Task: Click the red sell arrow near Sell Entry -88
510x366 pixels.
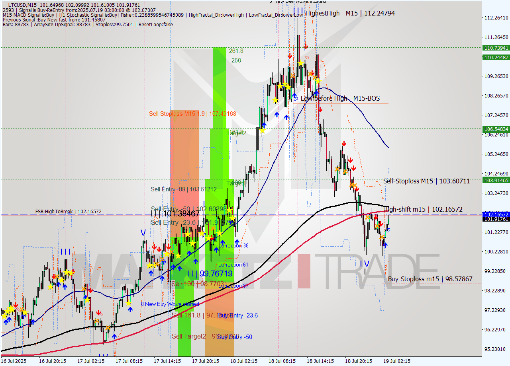Action: coord(155,247)
